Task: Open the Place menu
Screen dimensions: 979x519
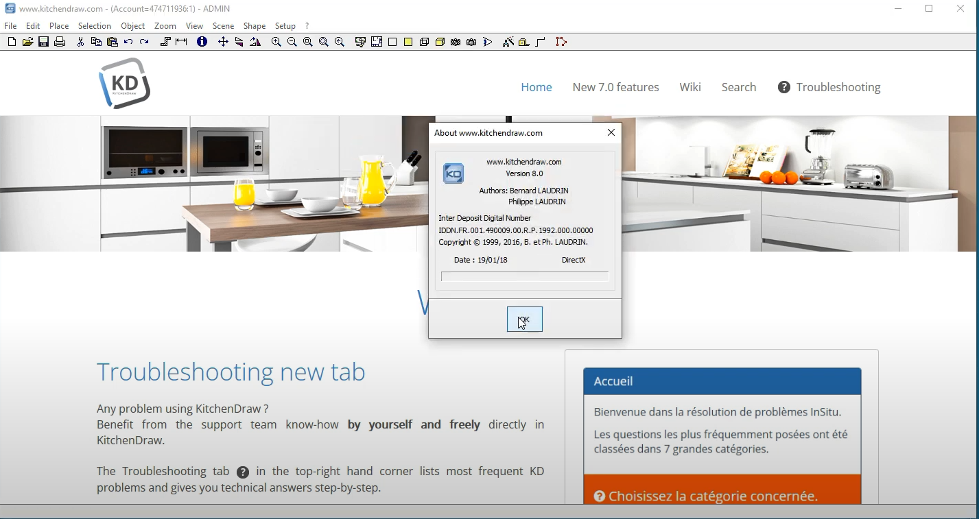Action: tap(59, 26)
